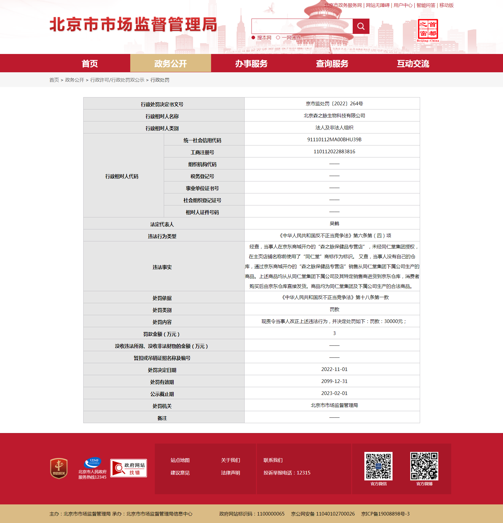The height and width of the screenshot is (523, 503).
Task: Click the 处罚内容 text with 30000元
Action: (334, 321)
